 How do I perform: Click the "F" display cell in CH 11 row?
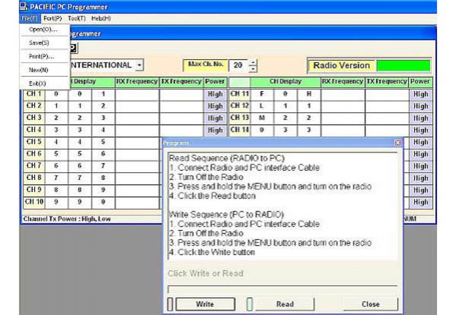tap(262, 94)
